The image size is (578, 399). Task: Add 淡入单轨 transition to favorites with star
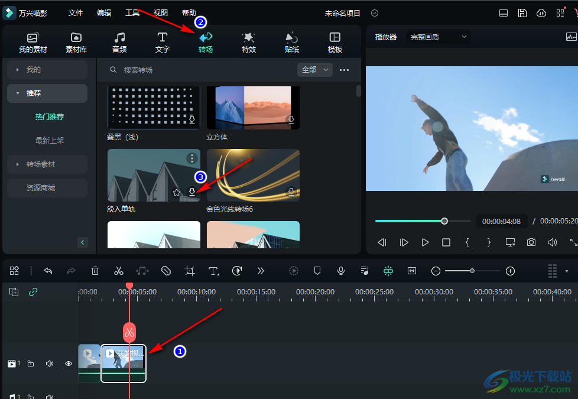click(x=177, y=192)
